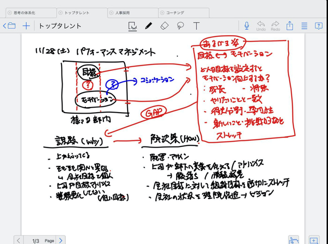Image resolution: width=328 pixels, height=244 pixels.
Task: Go to the previous page
Action: tap(19, 240)
